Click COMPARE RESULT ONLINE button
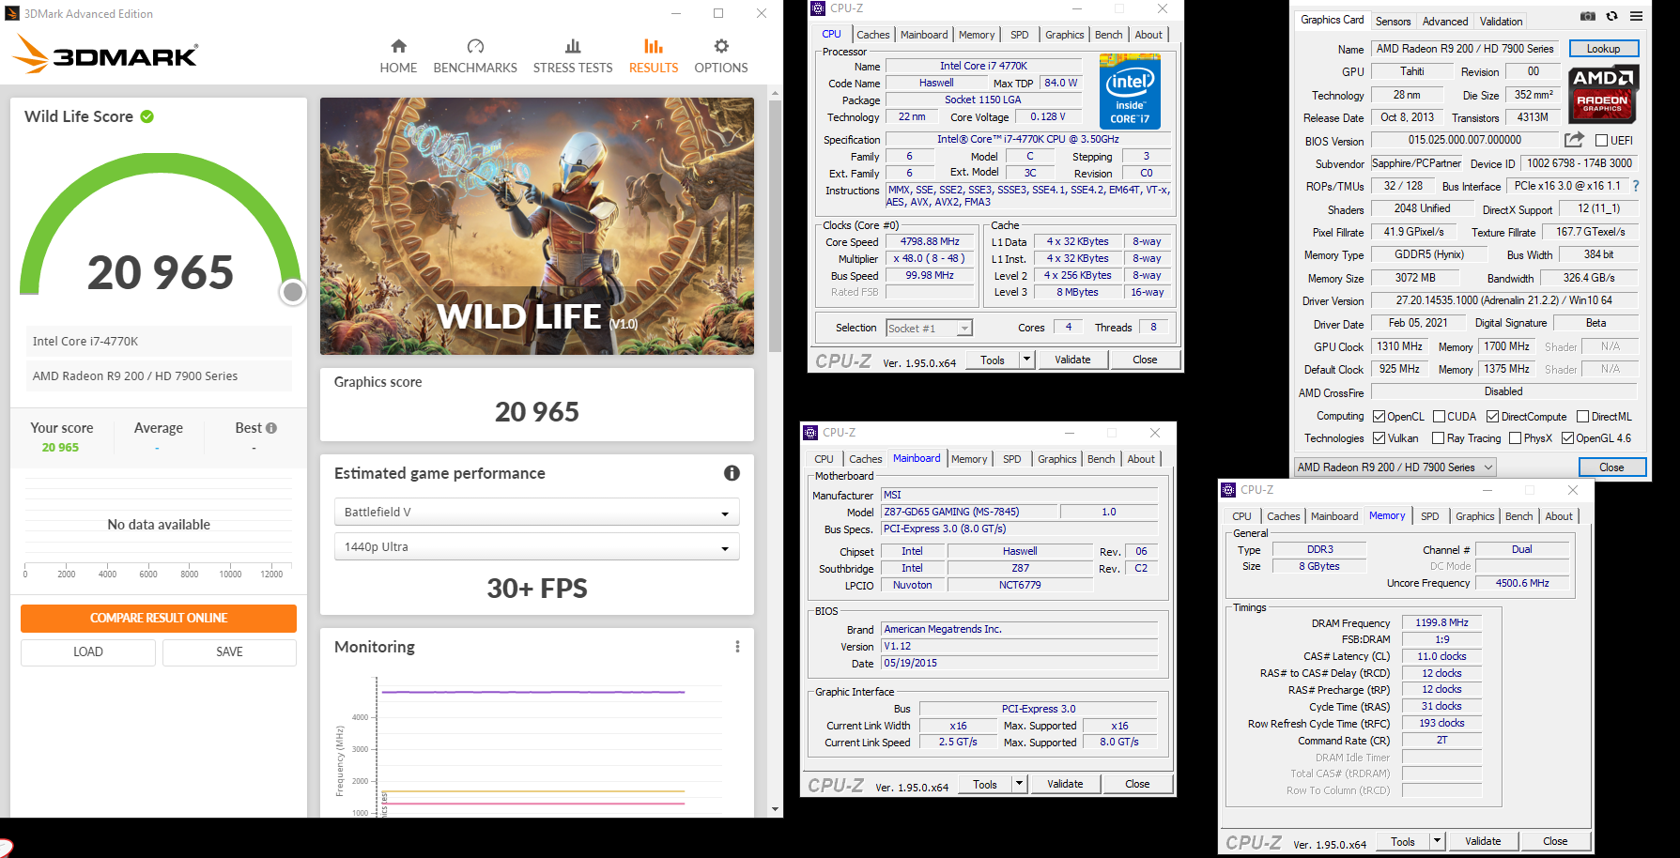 tap(159, 618)
